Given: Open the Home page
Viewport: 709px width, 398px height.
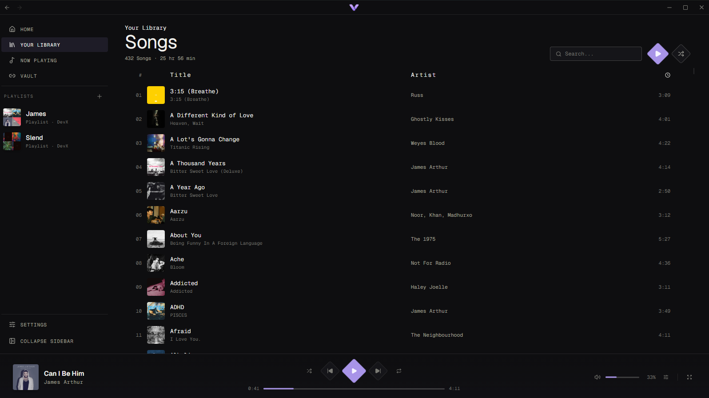Looking at the screenshot, I should click(x=55, y=29).
